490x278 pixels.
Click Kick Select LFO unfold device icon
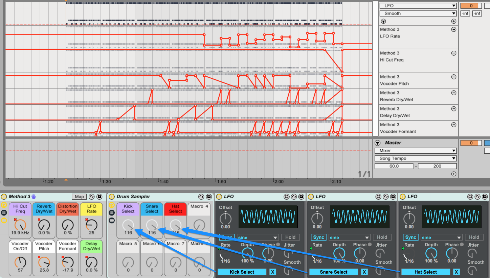pos(287,197)
